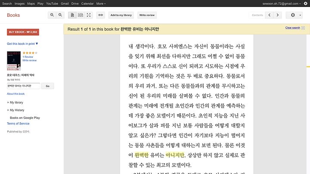Screen dimensions: 310x174
Task: Open Search in the top Google bar
Action: tap(7, 3)
